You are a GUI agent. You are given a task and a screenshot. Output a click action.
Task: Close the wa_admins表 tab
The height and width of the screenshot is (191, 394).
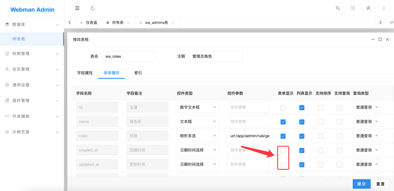point(173,23)
